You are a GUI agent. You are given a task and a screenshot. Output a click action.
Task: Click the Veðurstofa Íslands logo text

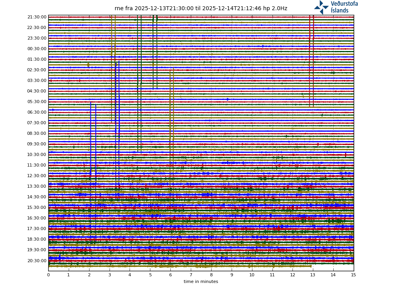(x=344, y=7)
